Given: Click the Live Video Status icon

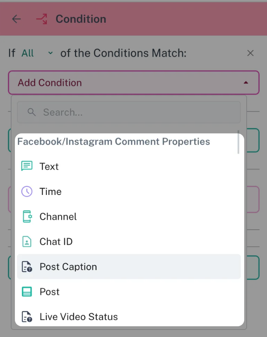Looking at the screenshot, I should (26, 317).
